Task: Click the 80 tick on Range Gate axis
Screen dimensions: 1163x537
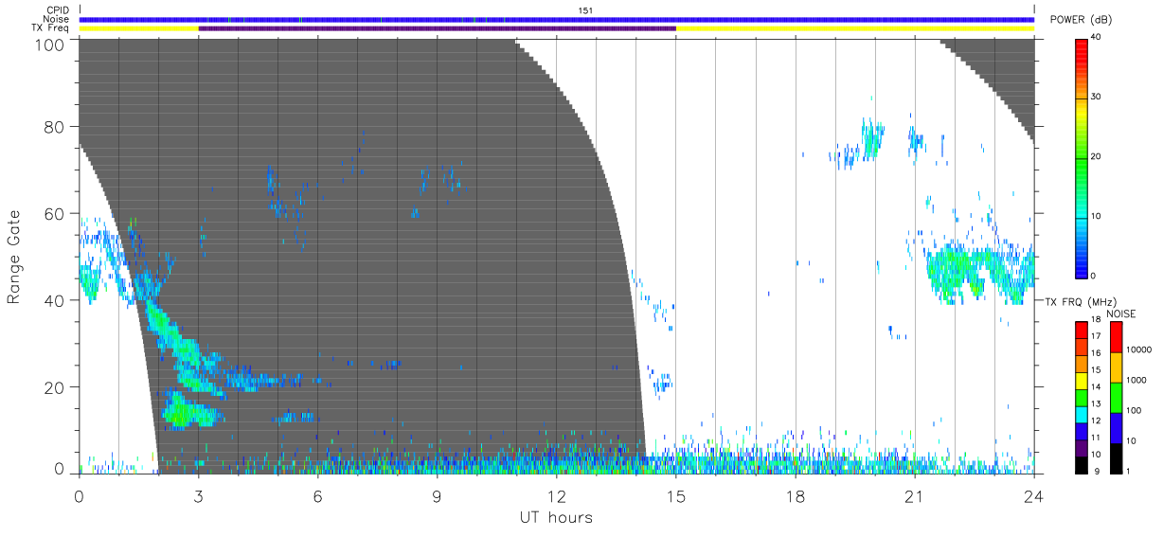Action: tap(53, 126)
